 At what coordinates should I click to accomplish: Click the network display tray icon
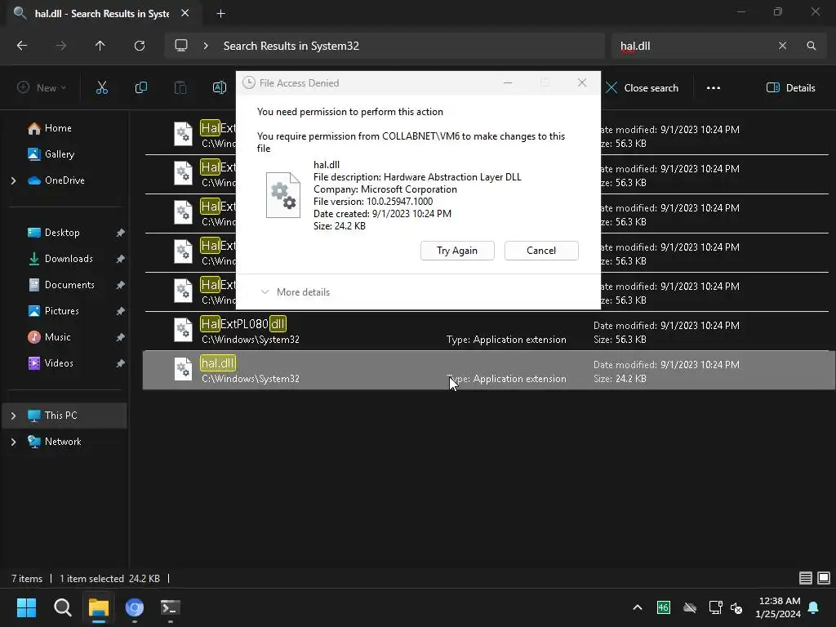pos(715,607)
